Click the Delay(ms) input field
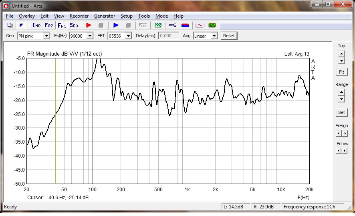This screenshot has width=355, height=216. click(x=168, y=36)
